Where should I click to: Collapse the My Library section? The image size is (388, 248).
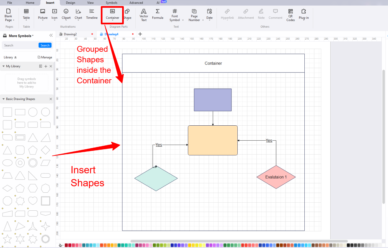pyautogui.click(x=4, y=66)
